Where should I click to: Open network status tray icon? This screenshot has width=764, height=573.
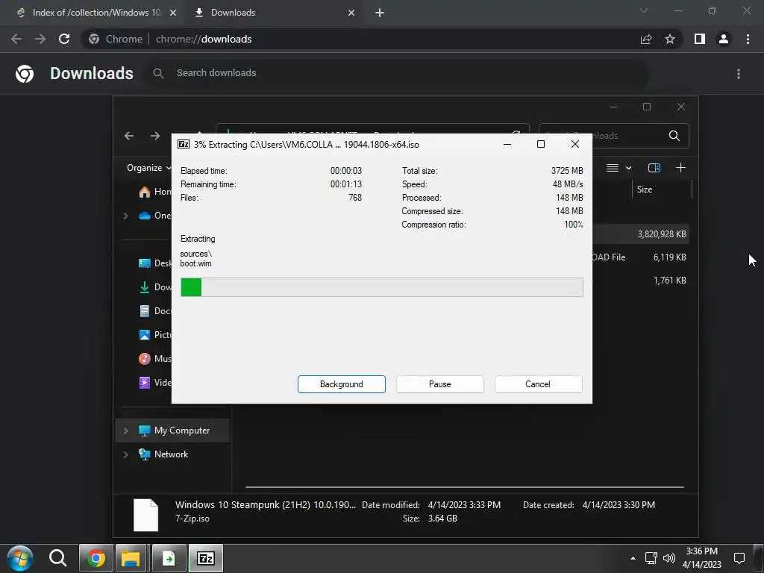tap(651, 558)
